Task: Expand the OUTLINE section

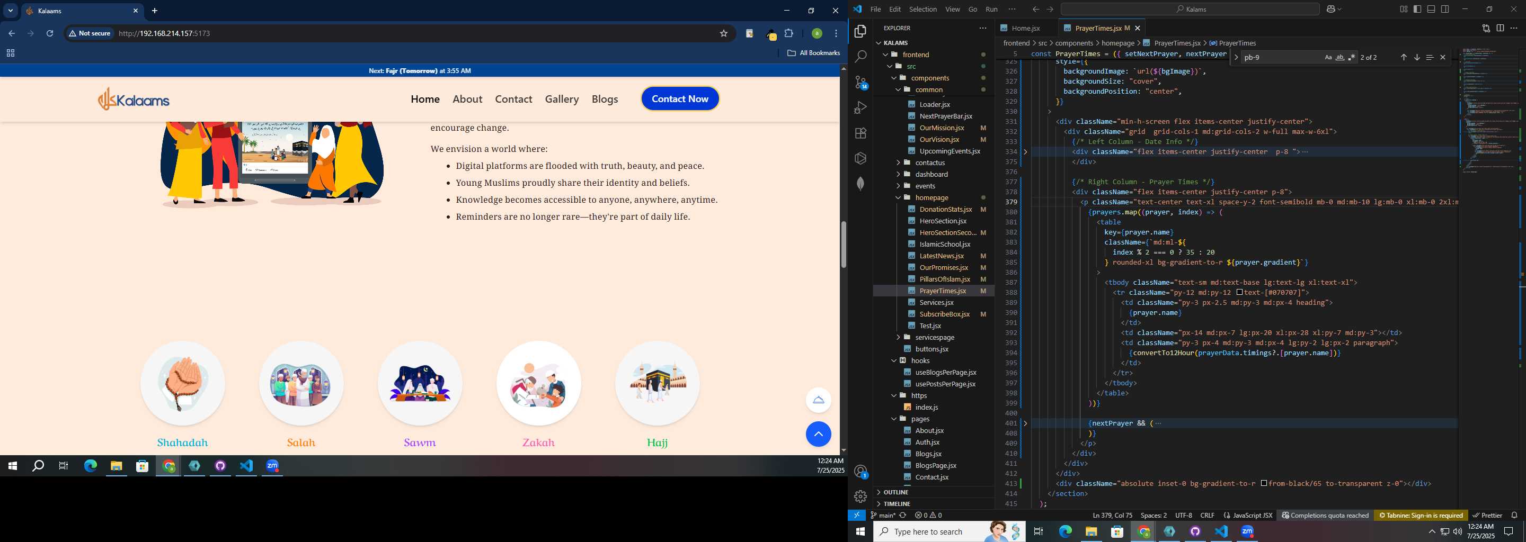Action: [895, 492]
